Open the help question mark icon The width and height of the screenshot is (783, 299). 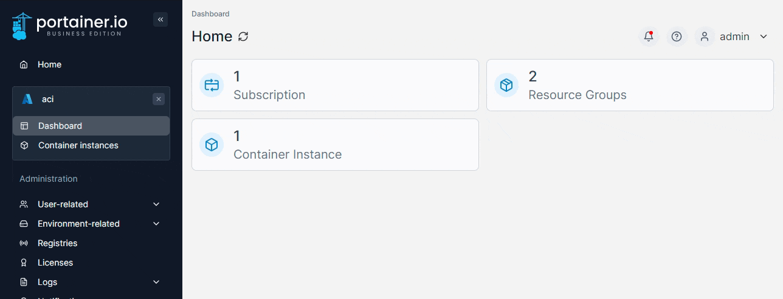(x=677, y=36)
